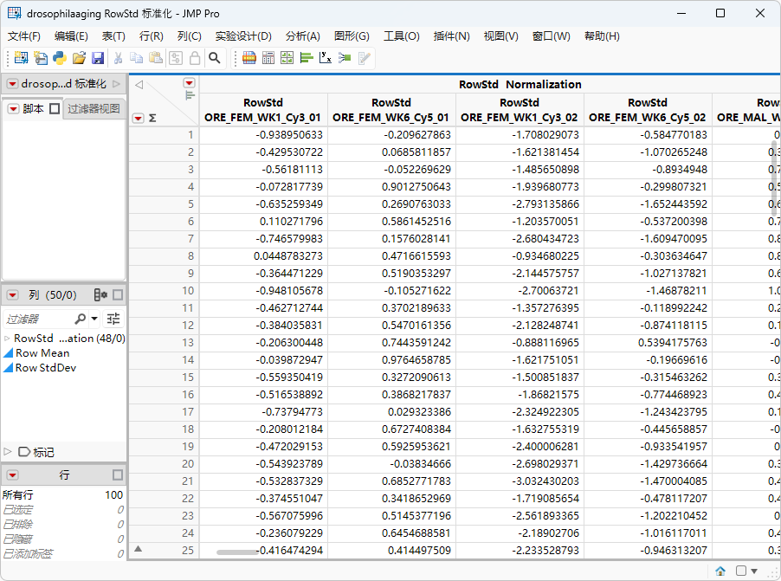The image size is (781, 581).
Task: Launch Fit Y by X icon
Action: coord(326,58)
